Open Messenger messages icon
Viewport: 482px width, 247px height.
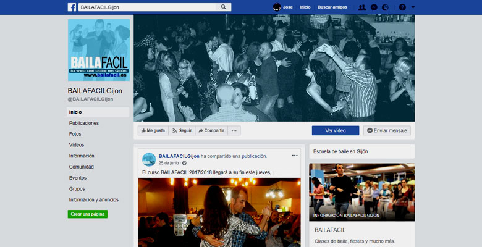(x=374, y=7)
